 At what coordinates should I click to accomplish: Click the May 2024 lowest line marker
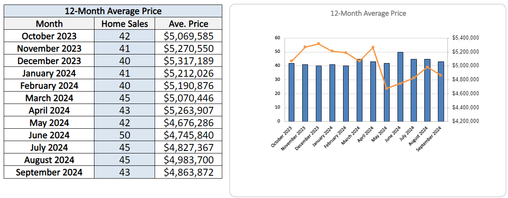click(386, 88)
